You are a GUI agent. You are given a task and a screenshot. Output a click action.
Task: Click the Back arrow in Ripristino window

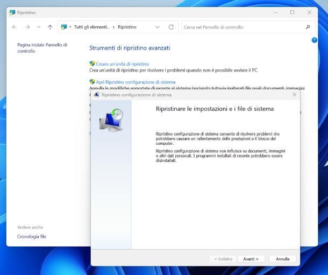[14, 27]
